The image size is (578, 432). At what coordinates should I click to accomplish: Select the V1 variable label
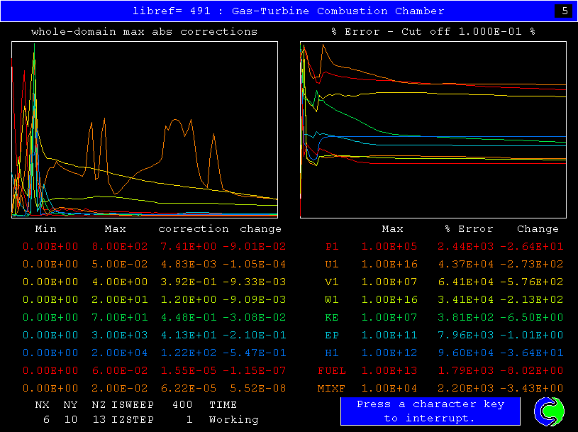(x=332, y=282)
